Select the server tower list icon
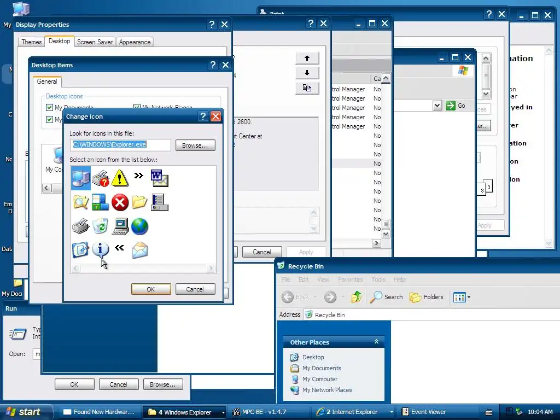Screen dimensions: 560x420 pyautogui.click(x=159, y=202)
